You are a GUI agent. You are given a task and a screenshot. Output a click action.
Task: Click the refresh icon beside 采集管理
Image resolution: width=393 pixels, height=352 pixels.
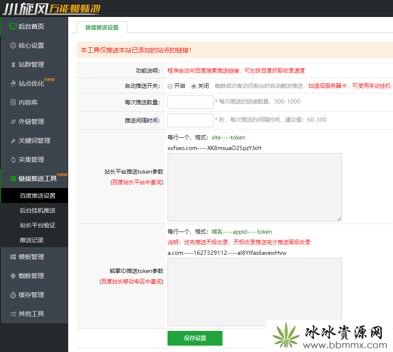pyautogui.click(x=13, y=160)
